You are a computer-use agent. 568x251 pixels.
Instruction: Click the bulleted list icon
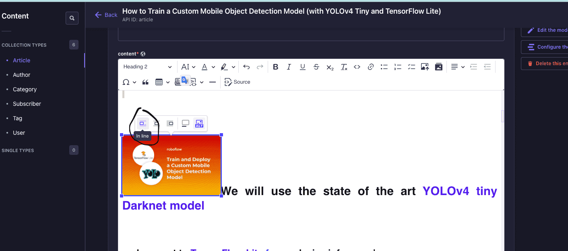(384, 67)
